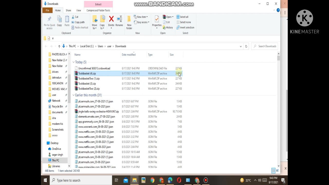Open Compressed Folder Tools tab
Screen dimensions: 329x185
pyautogui.click(x=98, y=10)
